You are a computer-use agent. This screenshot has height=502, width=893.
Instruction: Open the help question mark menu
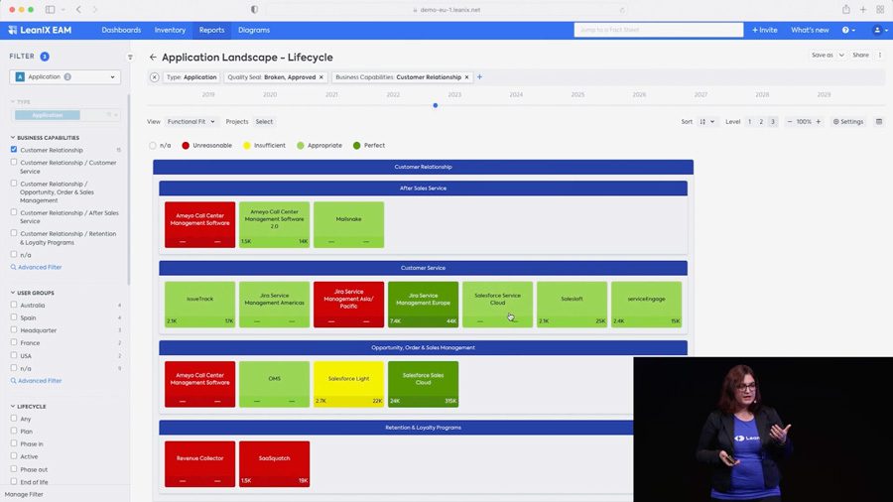tap(848, 30)
